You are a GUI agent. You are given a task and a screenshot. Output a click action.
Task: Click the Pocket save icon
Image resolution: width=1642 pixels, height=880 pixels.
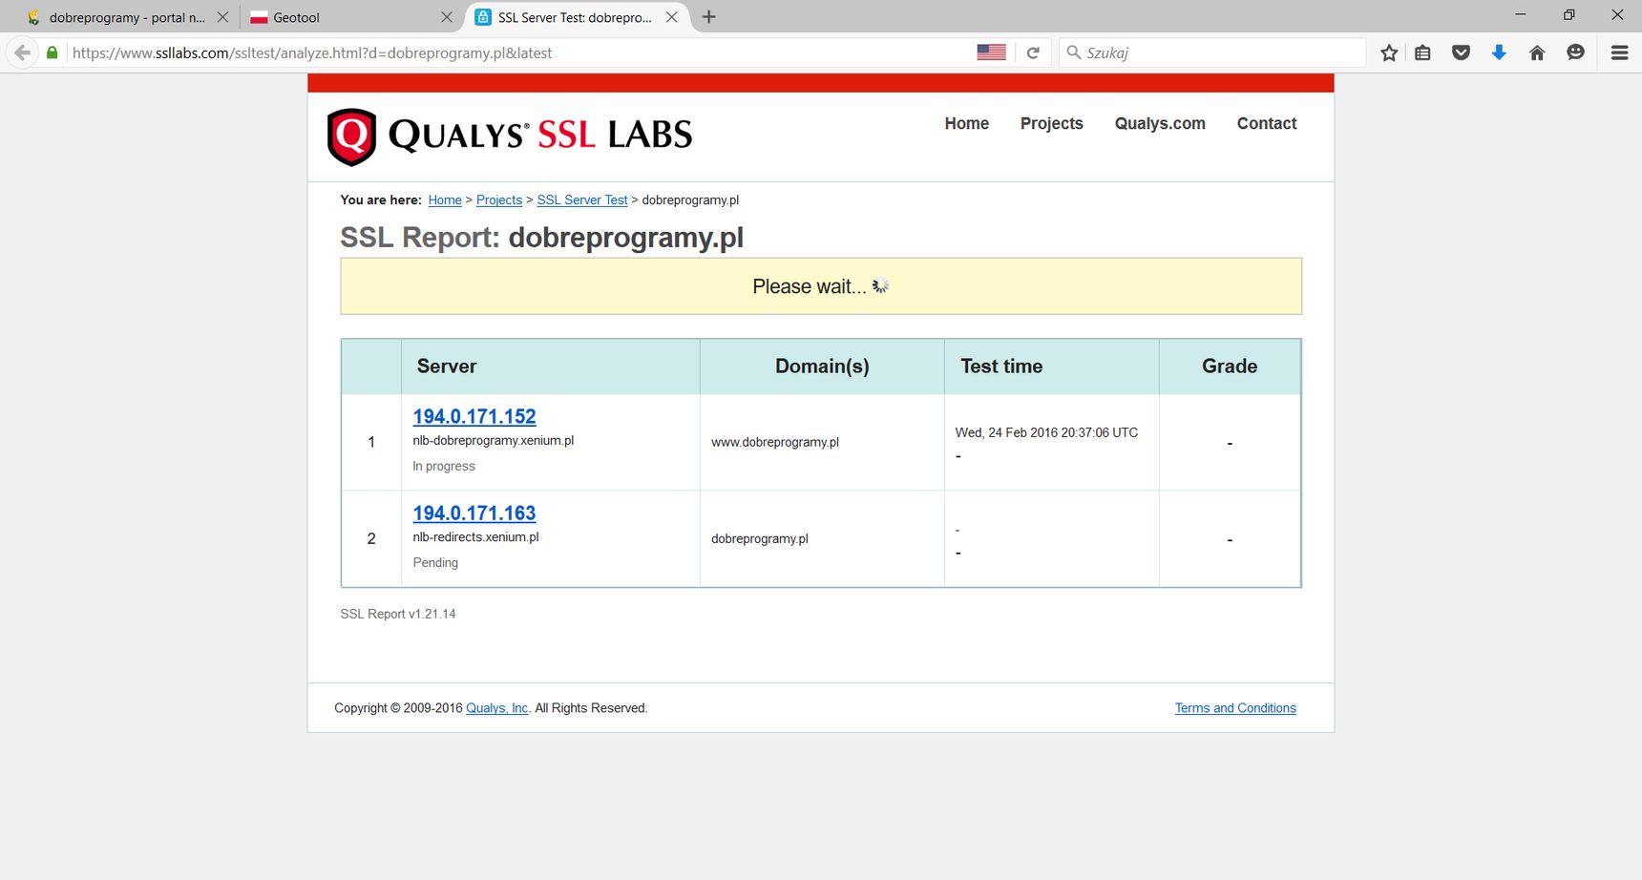[1461, 52]
